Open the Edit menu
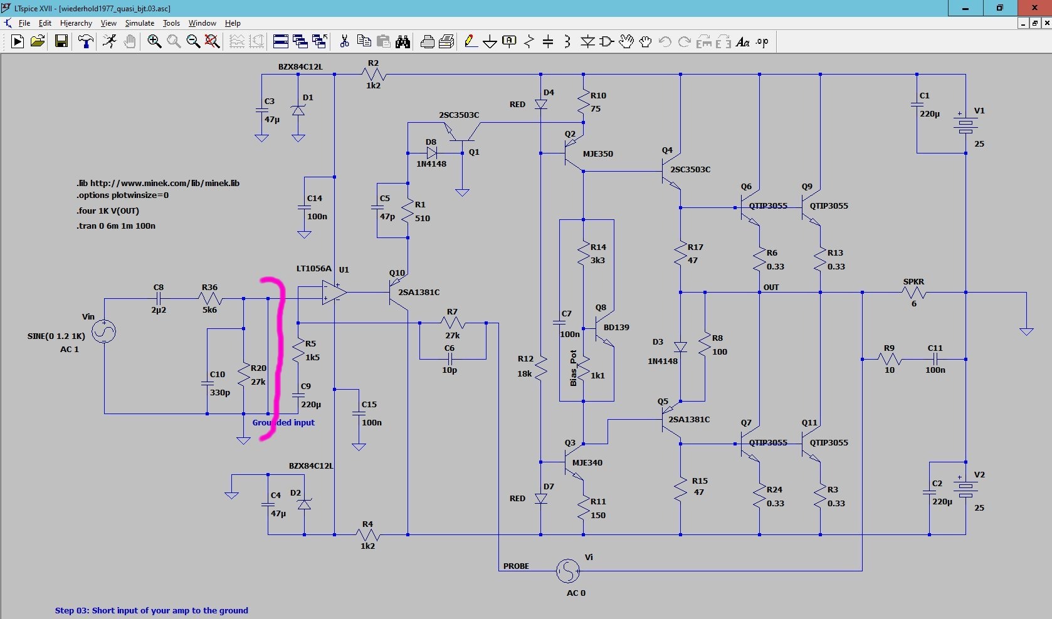This screenshot has height=619, width=1052. 45,23
